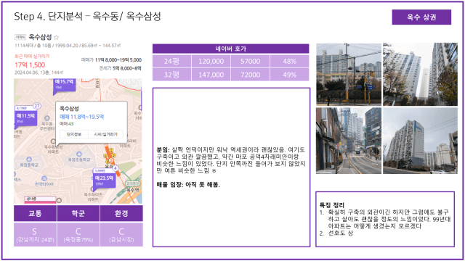
Task: Click the 32평 table cell
Action: (171, 75)
